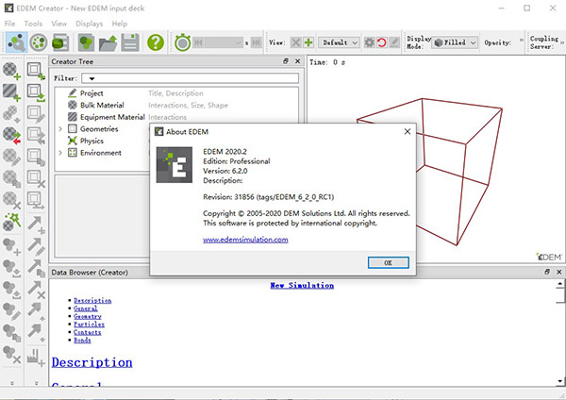Click the add equipment material icon
Screen dimensions: 566x400
[x=12, y=92]
